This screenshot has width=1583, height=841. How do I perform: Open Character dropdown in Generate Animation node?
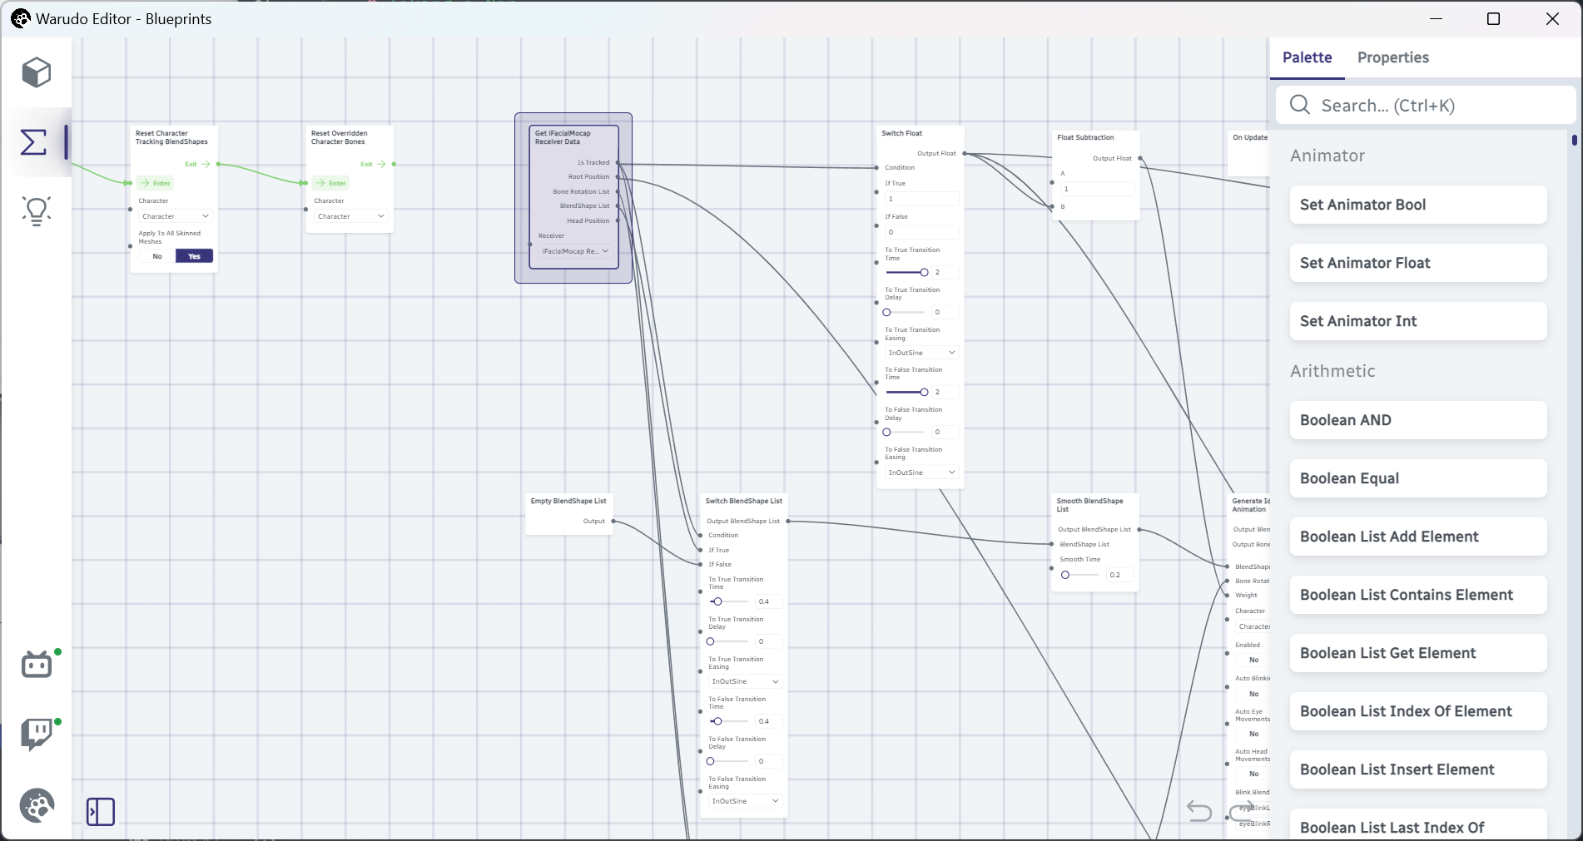pyautogui.click(x=1253, y=626)
